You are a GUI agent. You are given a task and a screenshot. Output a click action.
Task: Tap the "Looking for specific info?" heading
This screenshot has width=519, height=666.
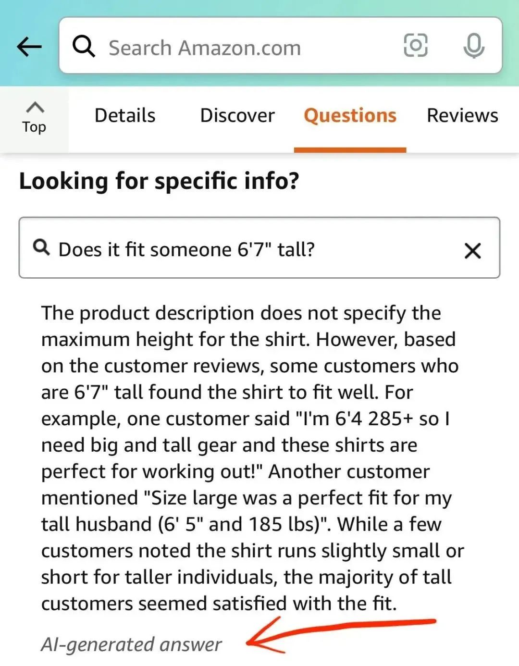coord(159,181)
